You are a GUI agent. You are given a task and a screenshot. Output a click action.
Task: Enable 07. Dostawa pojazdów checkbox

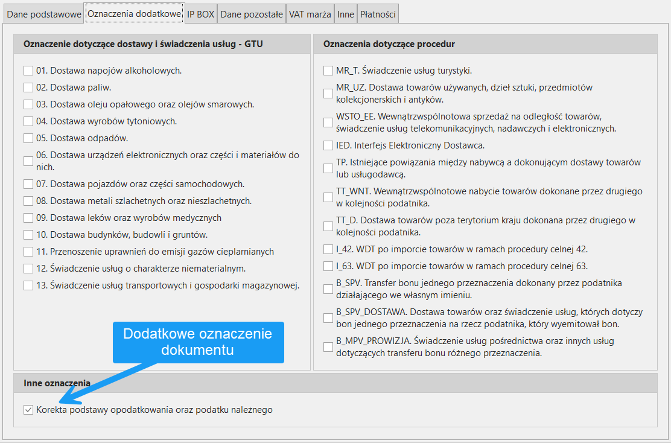pos(28,184)
